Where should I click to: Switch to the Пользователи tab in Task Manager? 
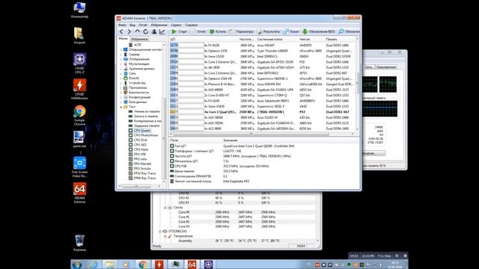[x=386, y=67]
